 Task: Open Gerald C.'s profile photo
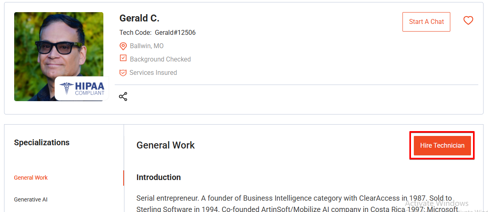59,57
